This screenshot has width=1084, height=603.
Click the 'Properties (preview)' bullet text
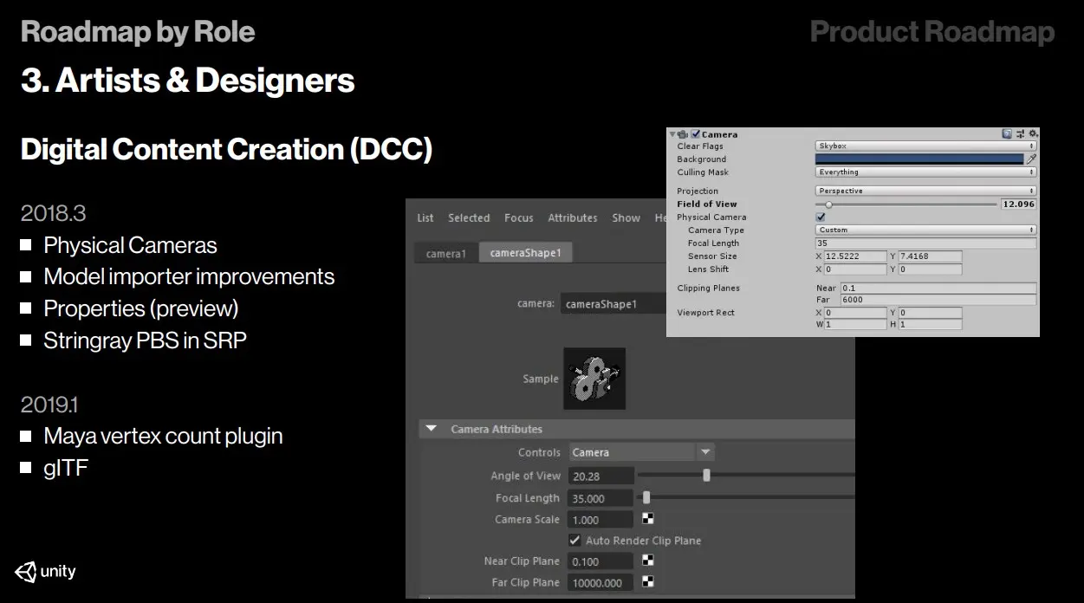(140, 308)
